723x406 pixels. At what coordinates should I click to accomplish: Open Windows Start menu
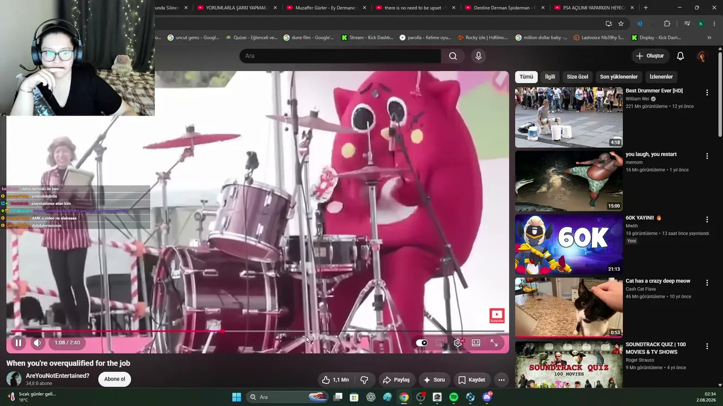point(237,397)
